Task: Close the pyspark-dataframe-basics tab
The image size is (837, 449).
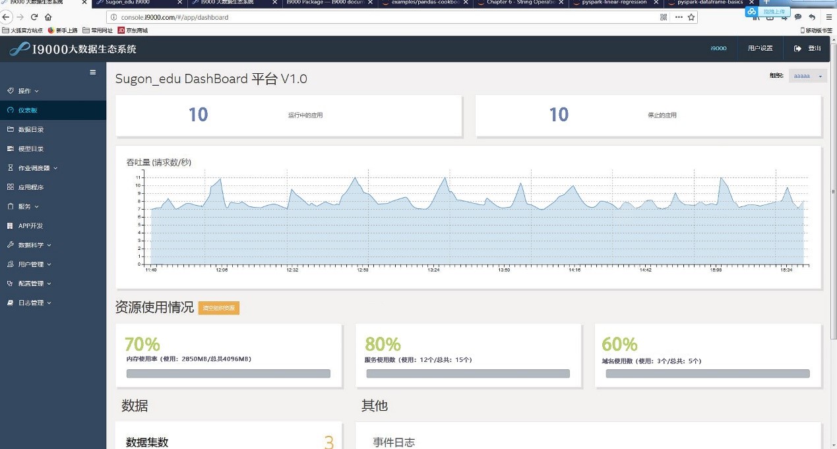Action: (x=753, y=3)
